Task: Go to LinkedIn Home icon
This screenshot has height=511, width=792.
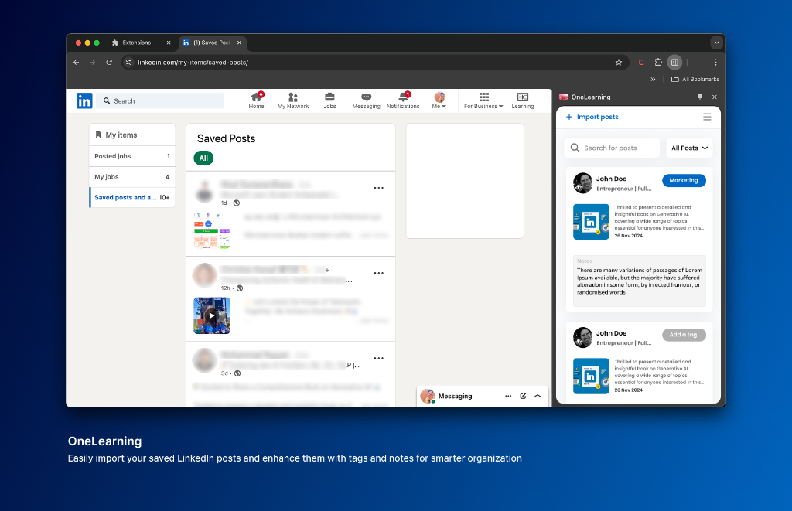Action: (256, 100)
